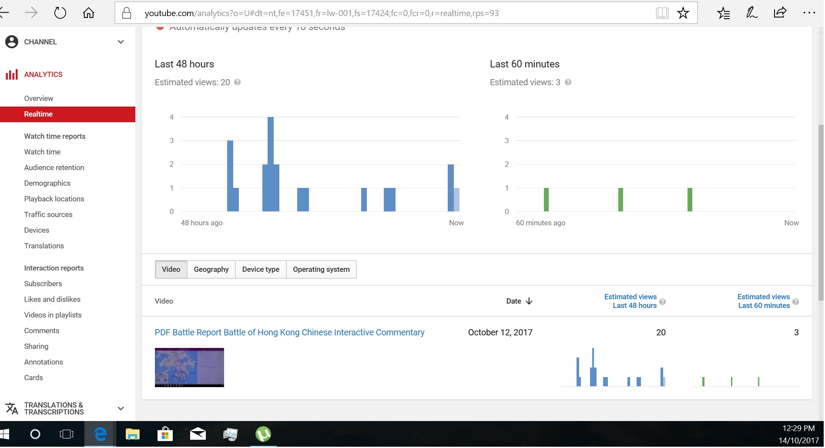Open the resource monitor taskbar icon
This screenshot has width=825, height=448.
[231, 434]
